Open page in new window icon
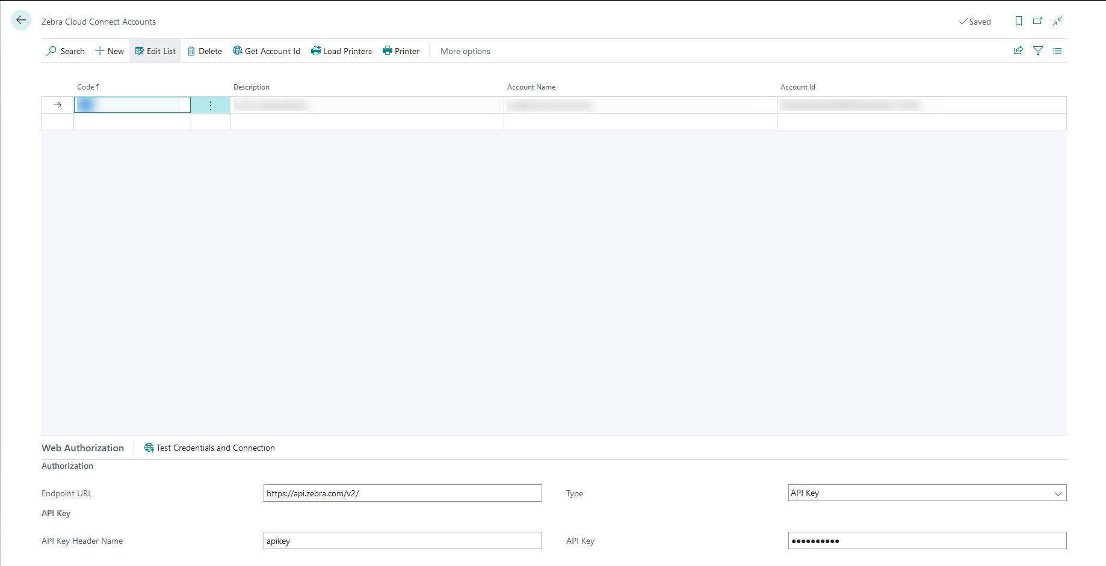The width and height of the screenshot is (1106, 566). [x=1038, y=21]
